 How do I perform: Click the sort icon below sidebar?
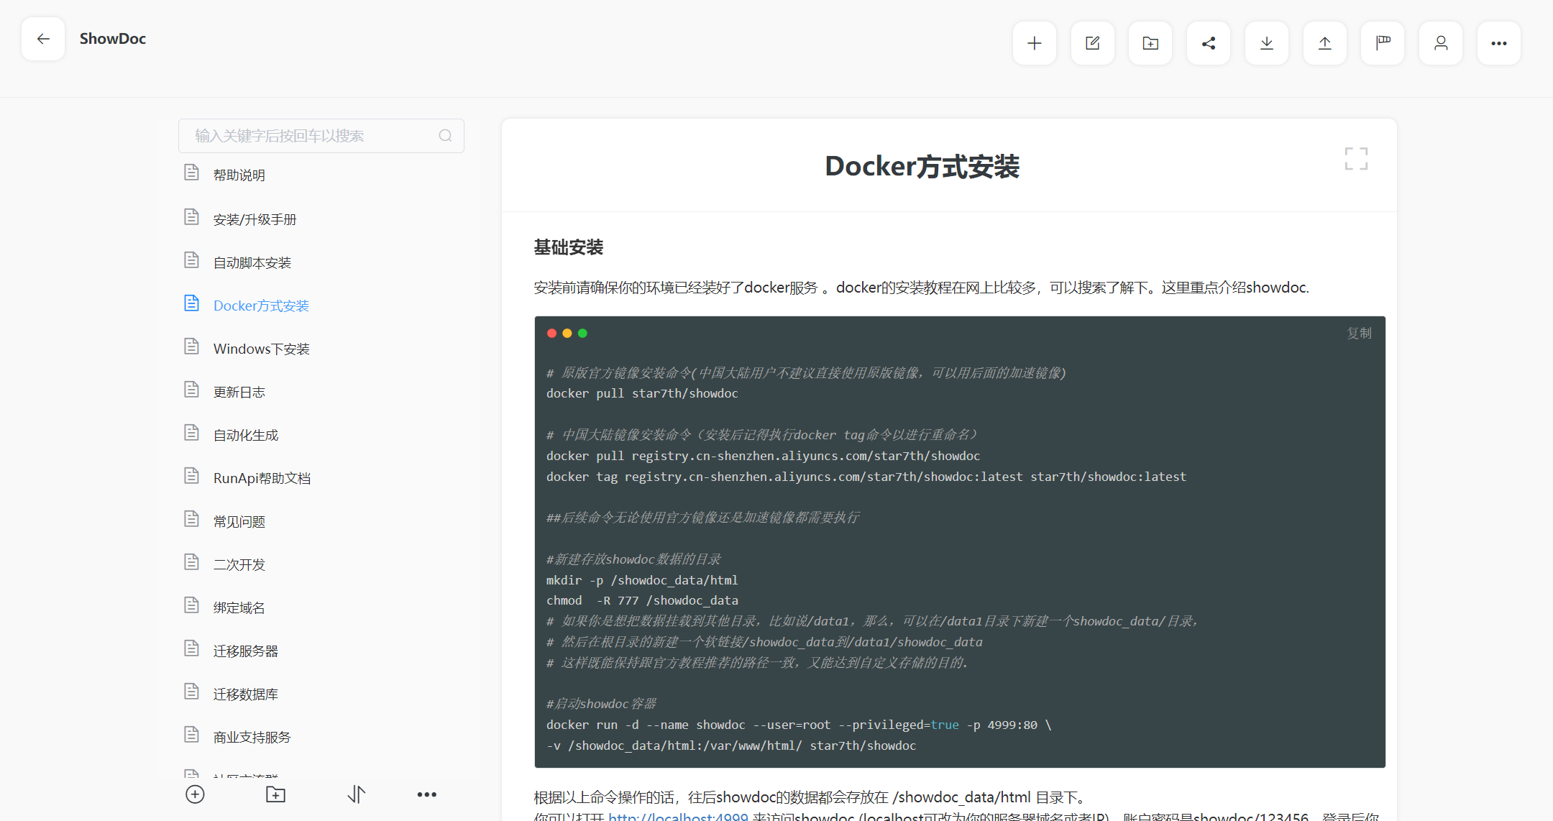coord(357,794)
